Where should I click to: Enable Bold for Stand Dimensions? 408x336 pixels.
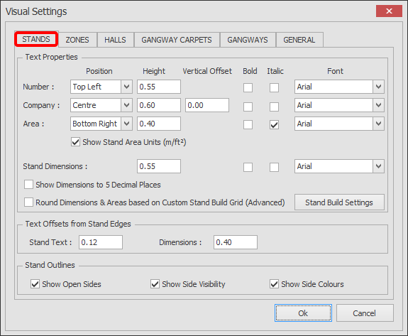(248, 167)
